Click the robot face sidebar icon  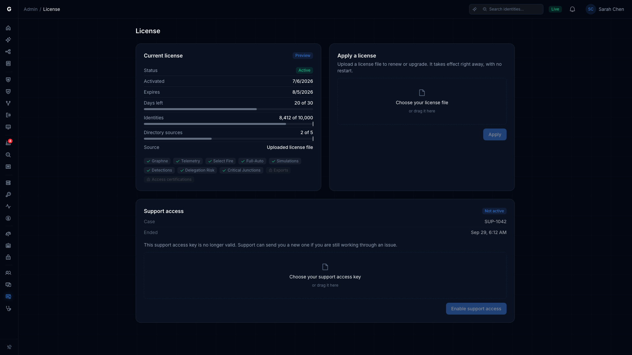(x=8, y=246)
